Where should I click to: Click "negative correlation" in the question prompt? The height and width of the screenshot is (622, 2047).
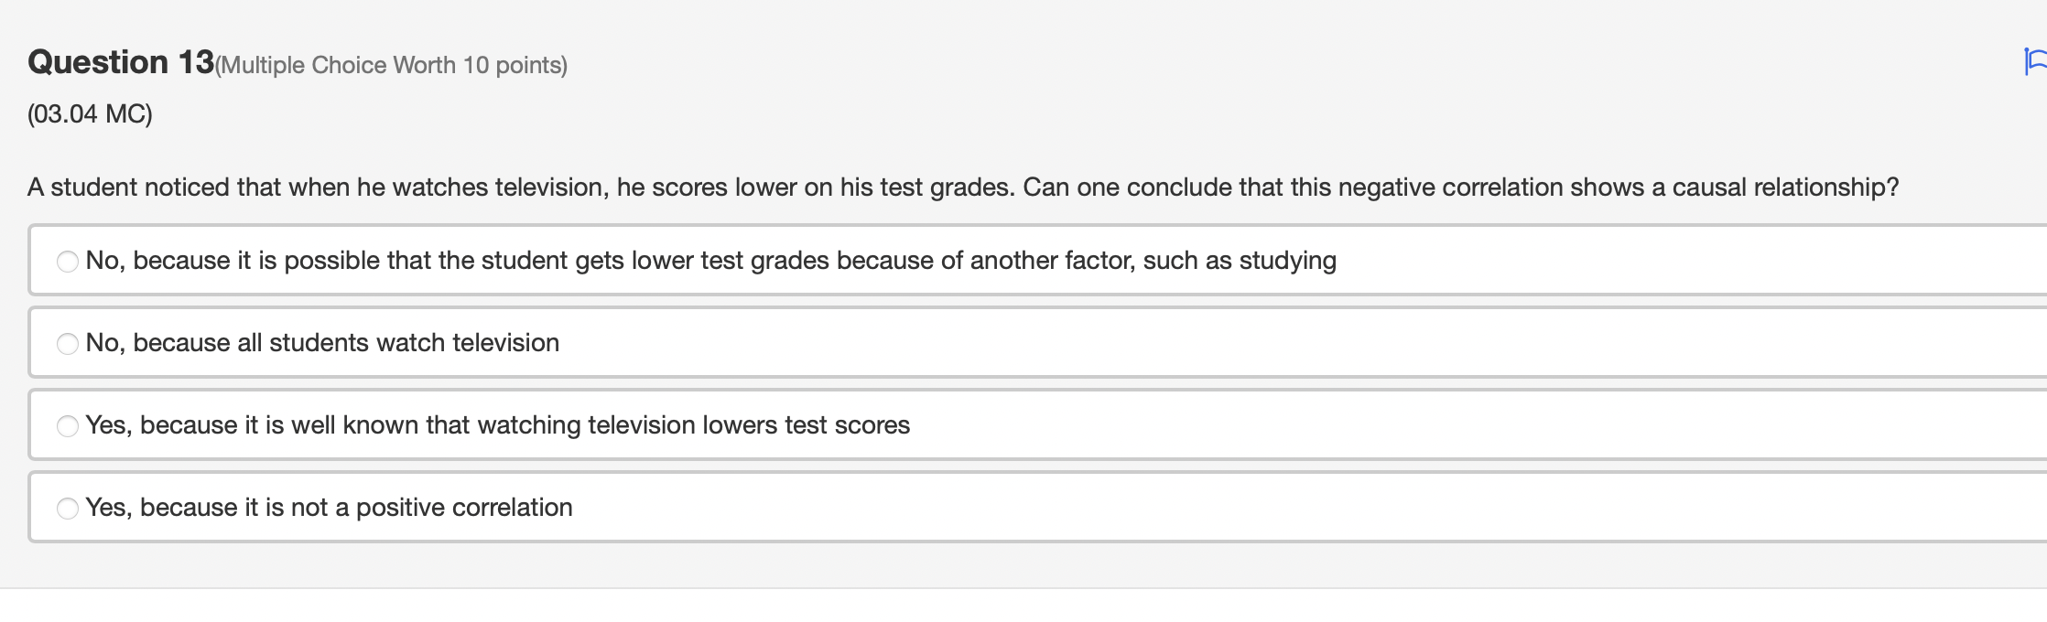point(1450,188)
